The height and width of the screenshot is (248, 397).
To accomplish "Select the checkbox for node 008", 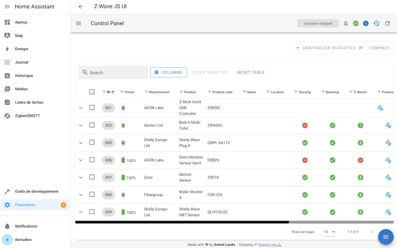I will point(92,195).
